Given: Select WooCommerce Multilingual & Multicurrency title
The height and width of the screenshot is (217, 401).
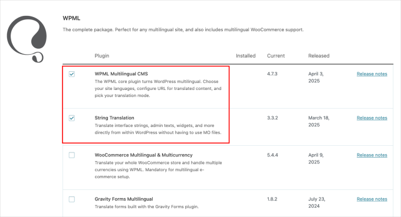Looking at the screenshot, I should 143,155.
